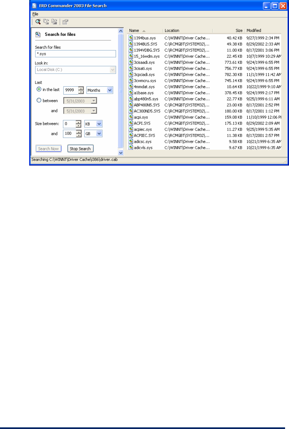Click the search panel scrollbar down arrow
The width and height of the screenshot is (289, 429).
[121, 153]
